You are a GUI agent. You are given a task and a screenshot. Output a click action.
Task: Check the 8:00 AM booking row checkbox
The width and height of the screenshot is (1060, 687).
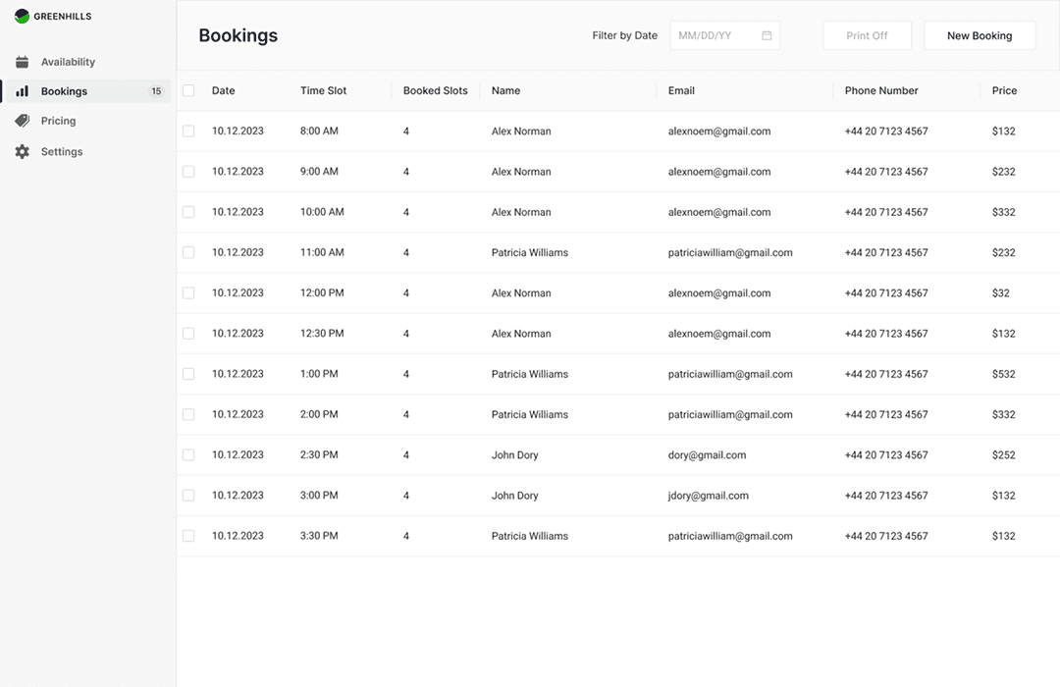188,132
